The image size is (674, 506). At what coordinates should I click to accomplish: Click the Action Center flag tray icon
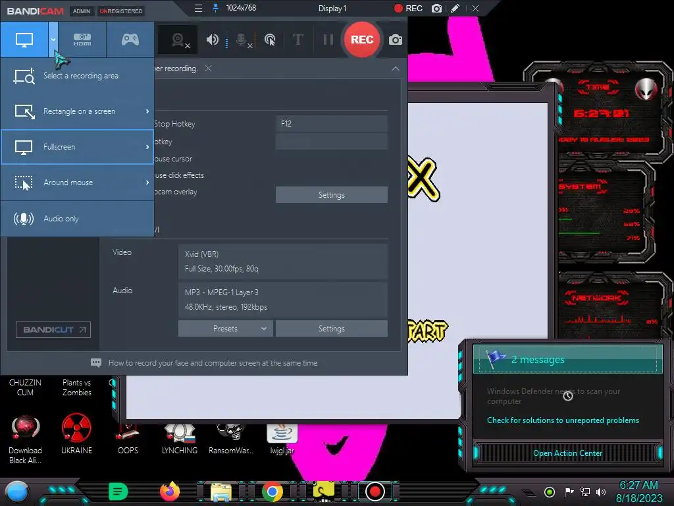pos(569,492)
